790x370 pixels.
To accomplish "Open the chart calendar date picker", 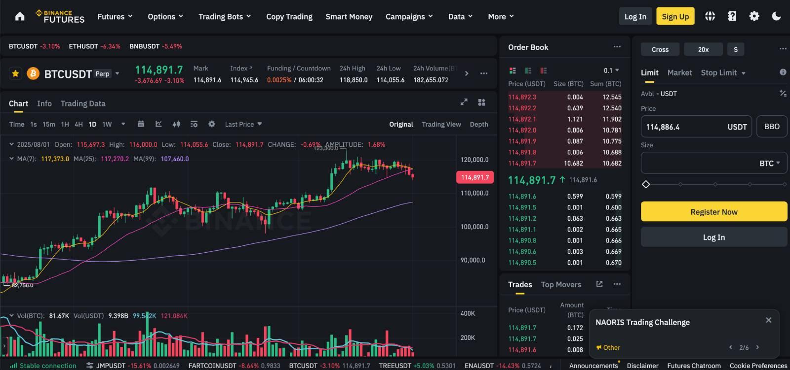I will [141, 124].
